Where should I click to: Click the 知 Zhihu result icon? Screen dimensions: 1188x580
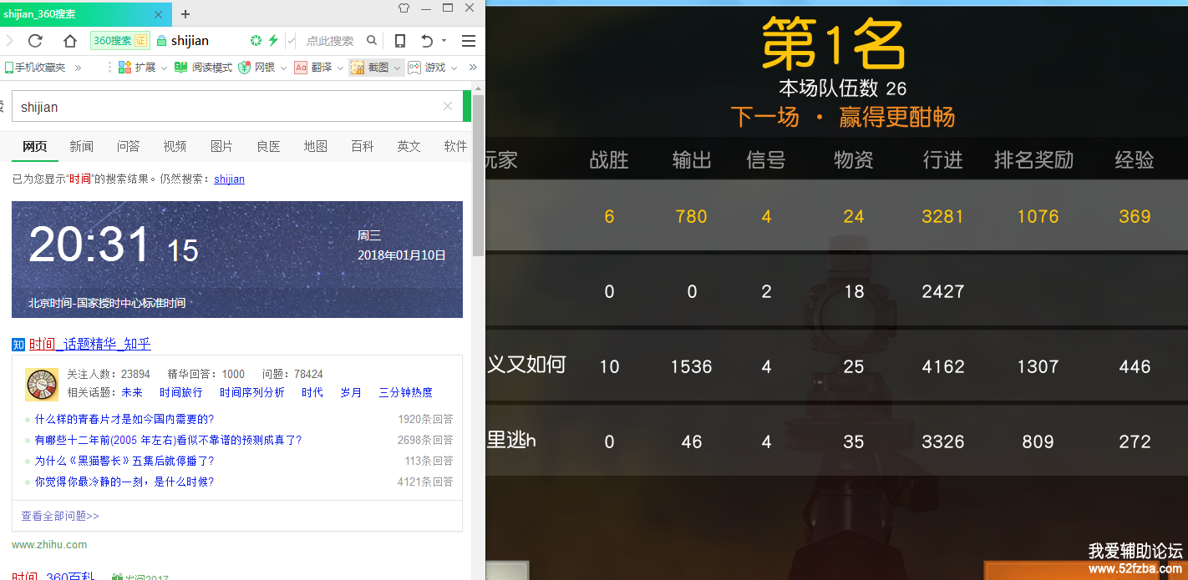[x=18, y=344]
